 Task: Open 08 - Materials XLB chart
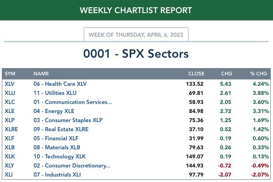point(57,148)
